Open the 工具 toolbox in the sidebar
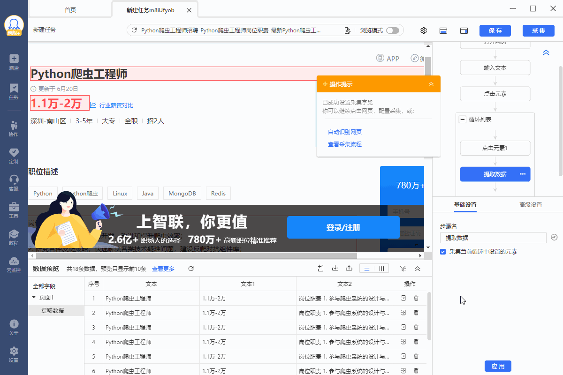The height and width of the screenshot is (375, 563). 14,210
